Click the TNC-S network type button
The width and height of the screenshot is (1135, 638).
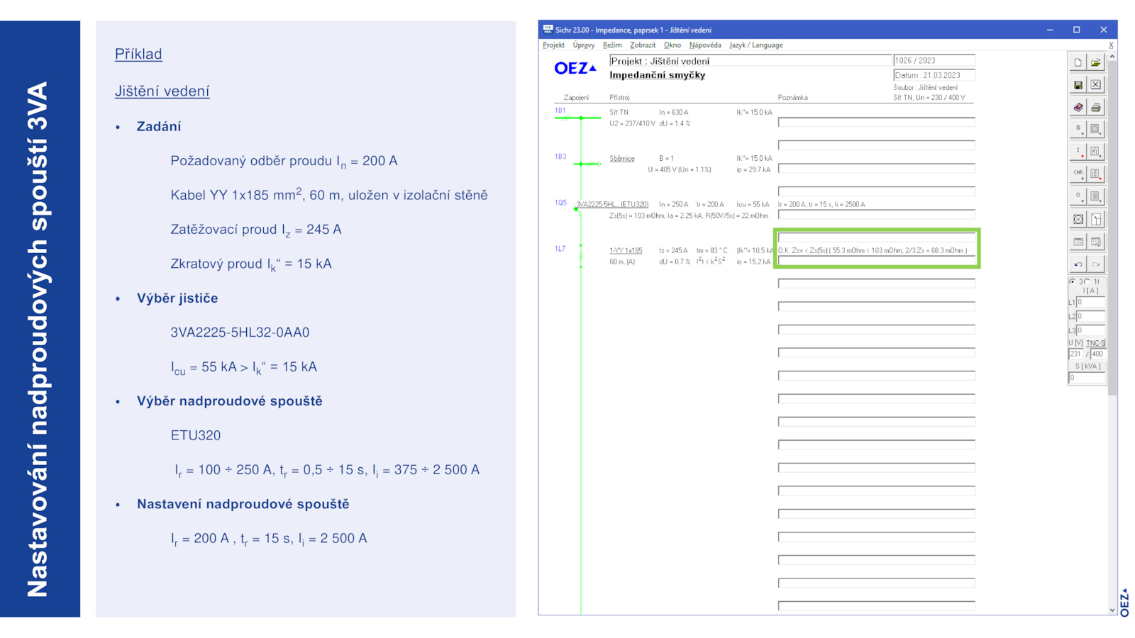click(x=1095, y=343)
